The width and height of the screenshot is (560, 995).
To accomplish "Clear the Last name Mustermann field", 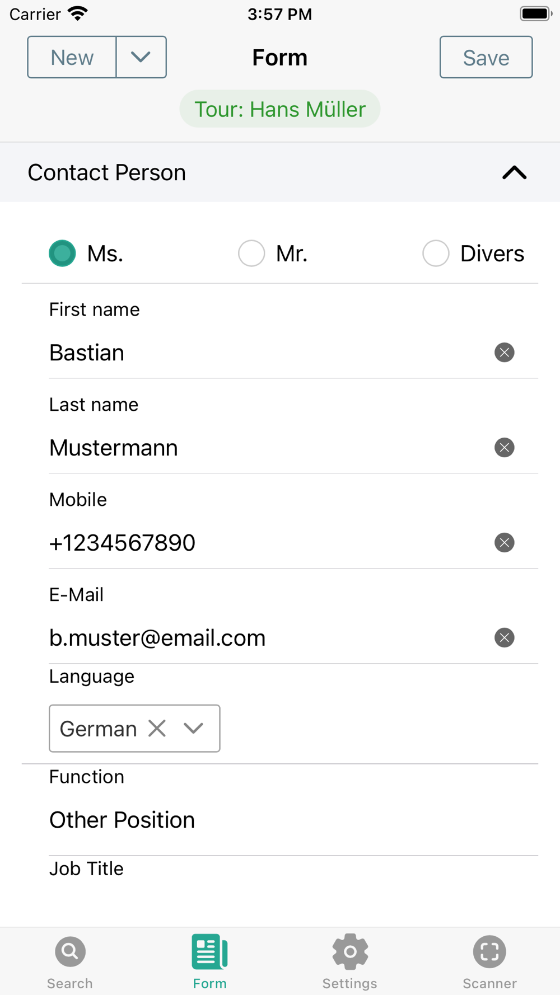I will tap(504, 448).
